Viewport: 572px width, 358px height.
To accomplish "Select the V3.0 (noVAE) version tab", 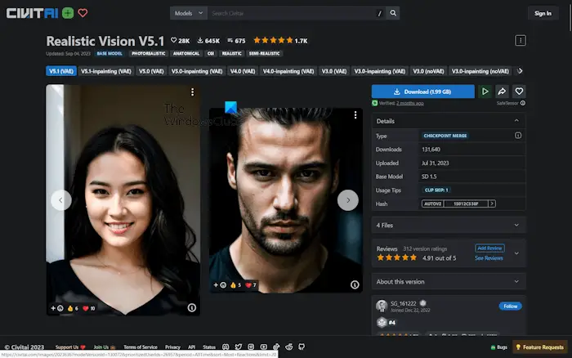I will coord(428,71).
